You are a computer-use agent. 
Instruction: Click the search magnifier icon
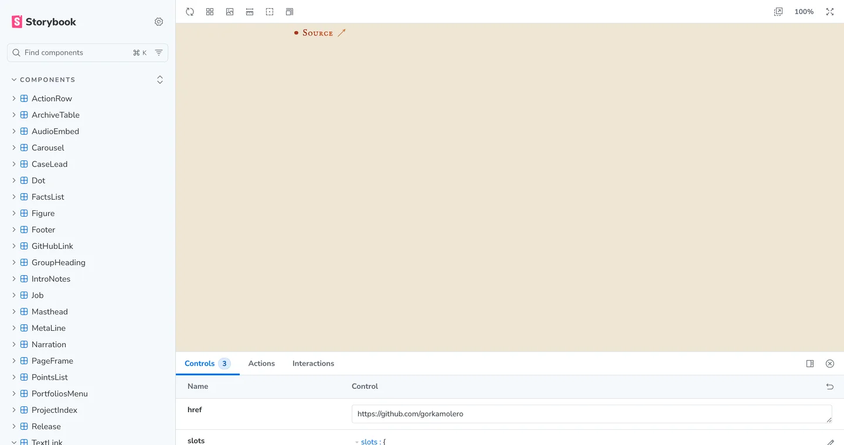(x=16, y=53)
